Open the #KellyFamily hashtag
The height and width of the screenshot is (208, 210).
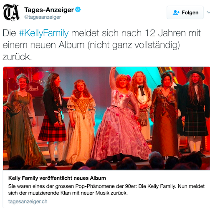[44, 33]
